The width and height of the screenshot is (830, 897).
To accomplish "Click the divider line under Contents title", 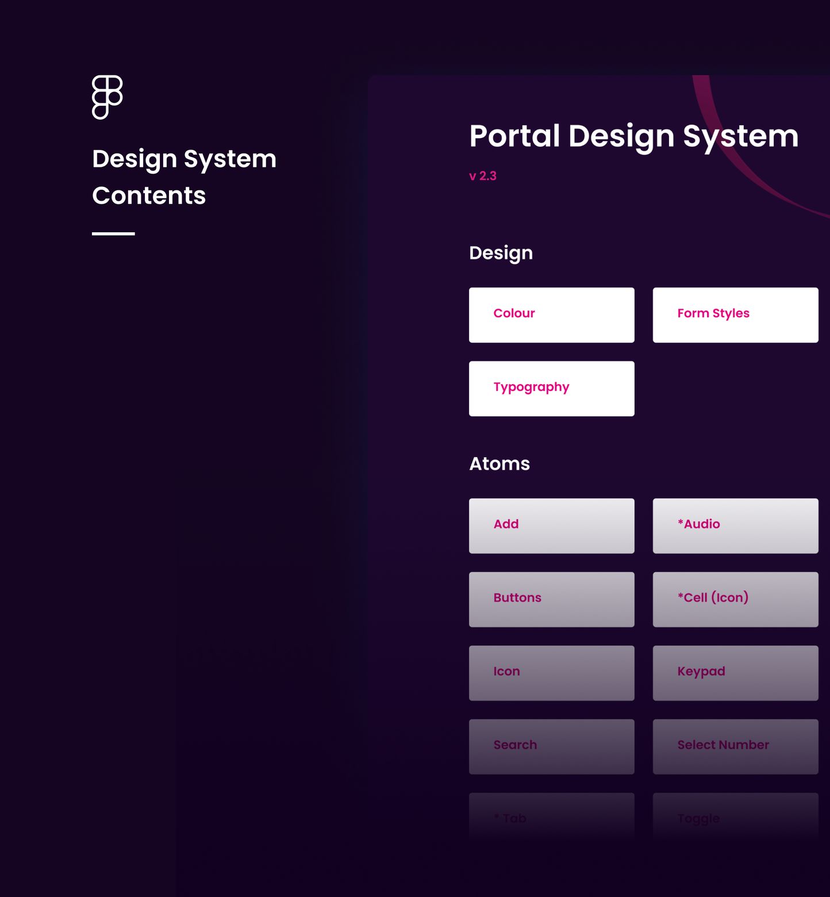I will coord(113,233).
